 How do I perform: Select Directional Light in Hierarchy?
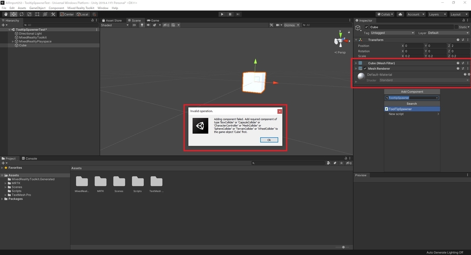tap(30, 34)
